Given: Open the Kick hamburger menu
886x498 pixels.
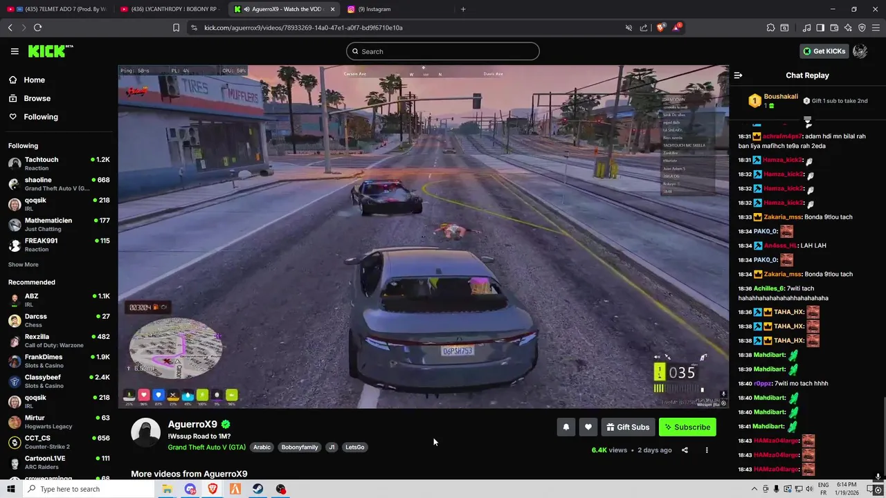Looking at the screenshot, I should [x=15, y=51].
